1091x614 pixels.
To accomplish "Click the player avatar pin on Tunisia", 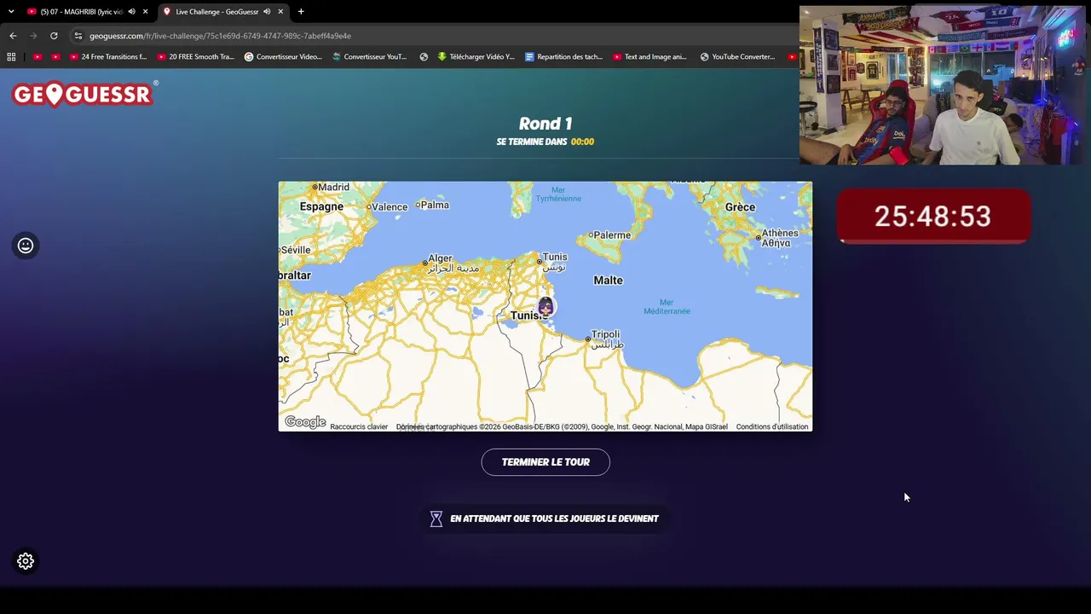I will (x=545, y=306).
